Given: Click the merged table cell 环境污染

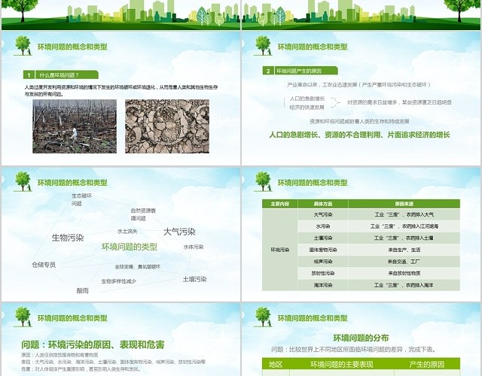Looking at the screenshot, I should point(279,250).
